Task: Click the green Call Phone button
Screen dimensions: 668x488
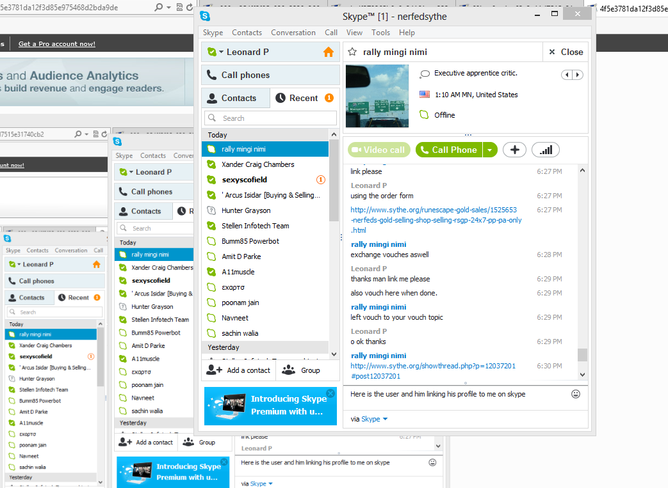Action: pyautogui.click(x=449, y=150)
